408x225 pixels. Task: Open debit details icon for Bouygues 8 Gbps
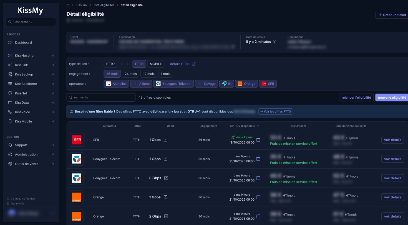click(x=166, y=178)
